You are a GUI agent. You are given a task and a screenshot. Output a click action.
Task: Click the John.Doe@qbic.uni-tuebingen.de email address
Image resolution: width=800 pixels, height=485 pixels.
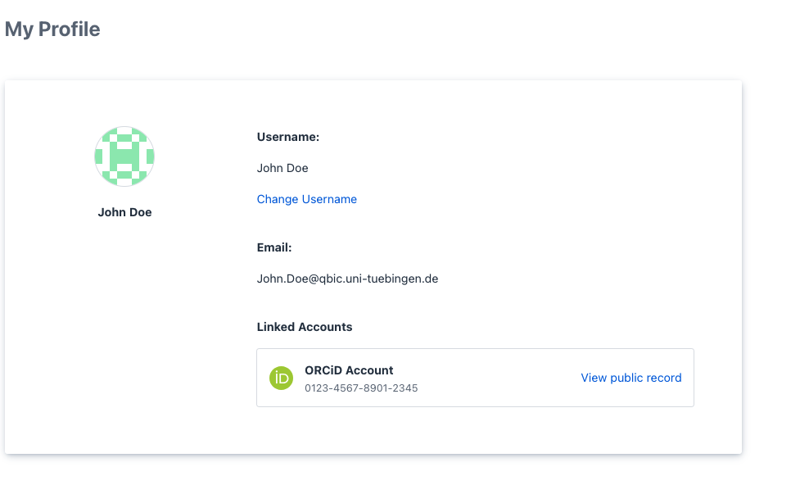pos(347,279)
